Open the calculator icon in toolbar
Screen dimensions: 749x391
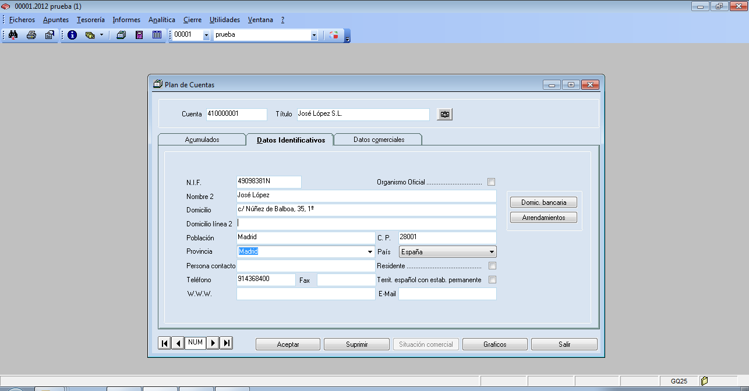pyautogui.click(x=139, y=35)
